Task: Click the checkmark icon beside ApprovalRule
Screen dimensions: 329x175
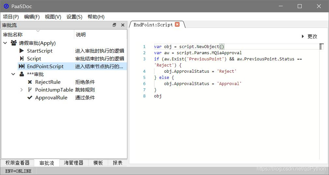Action: pos(30,97)
